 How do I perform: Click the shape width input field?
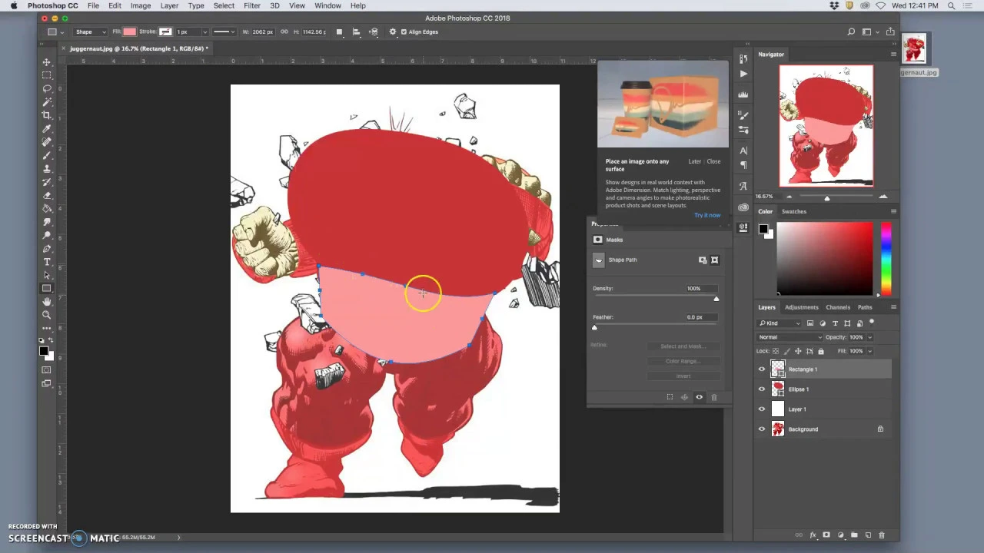coord(263,31)
